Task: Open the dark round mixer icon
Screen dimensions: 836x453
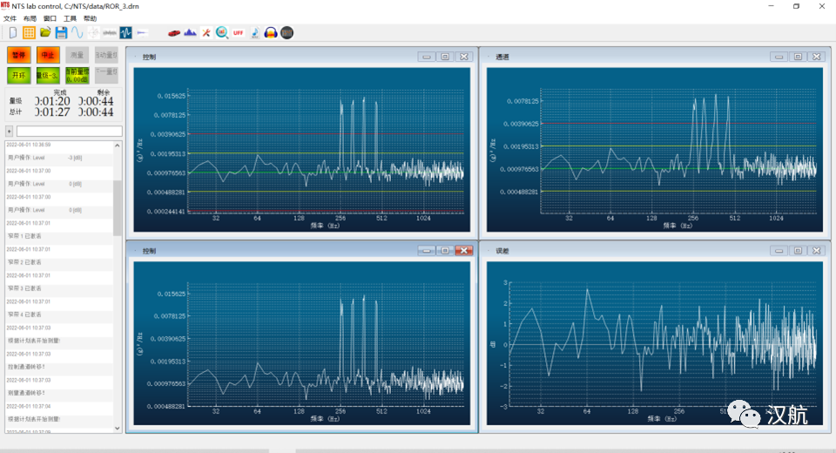Action: (x=287, y=32)
